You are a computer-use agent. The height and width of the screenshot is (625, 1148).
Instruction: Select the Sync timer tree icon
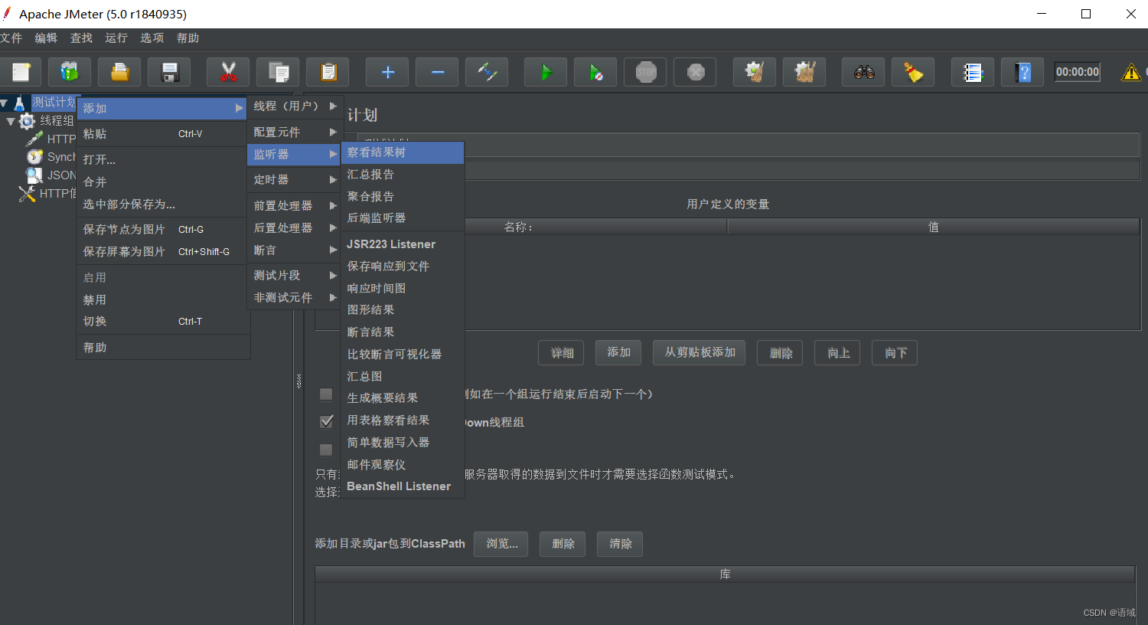click(34, 157)
